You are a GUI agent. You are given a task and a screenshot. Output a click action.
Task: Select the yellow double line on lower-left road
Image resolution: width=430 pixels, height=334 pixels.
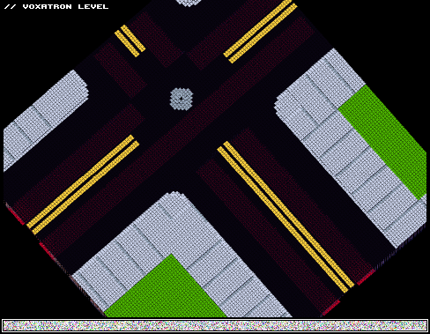click(x=83, y=184)
